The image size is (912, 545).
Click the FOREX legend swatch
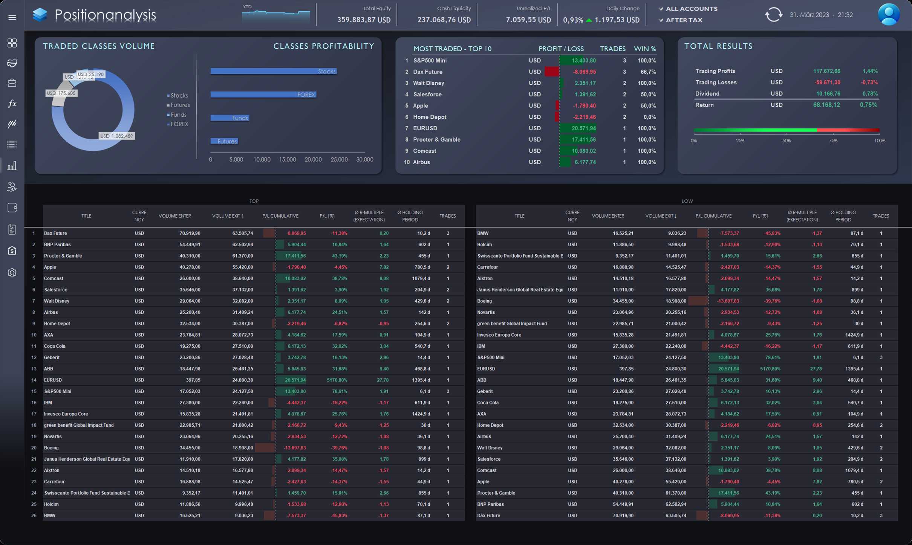168,124
